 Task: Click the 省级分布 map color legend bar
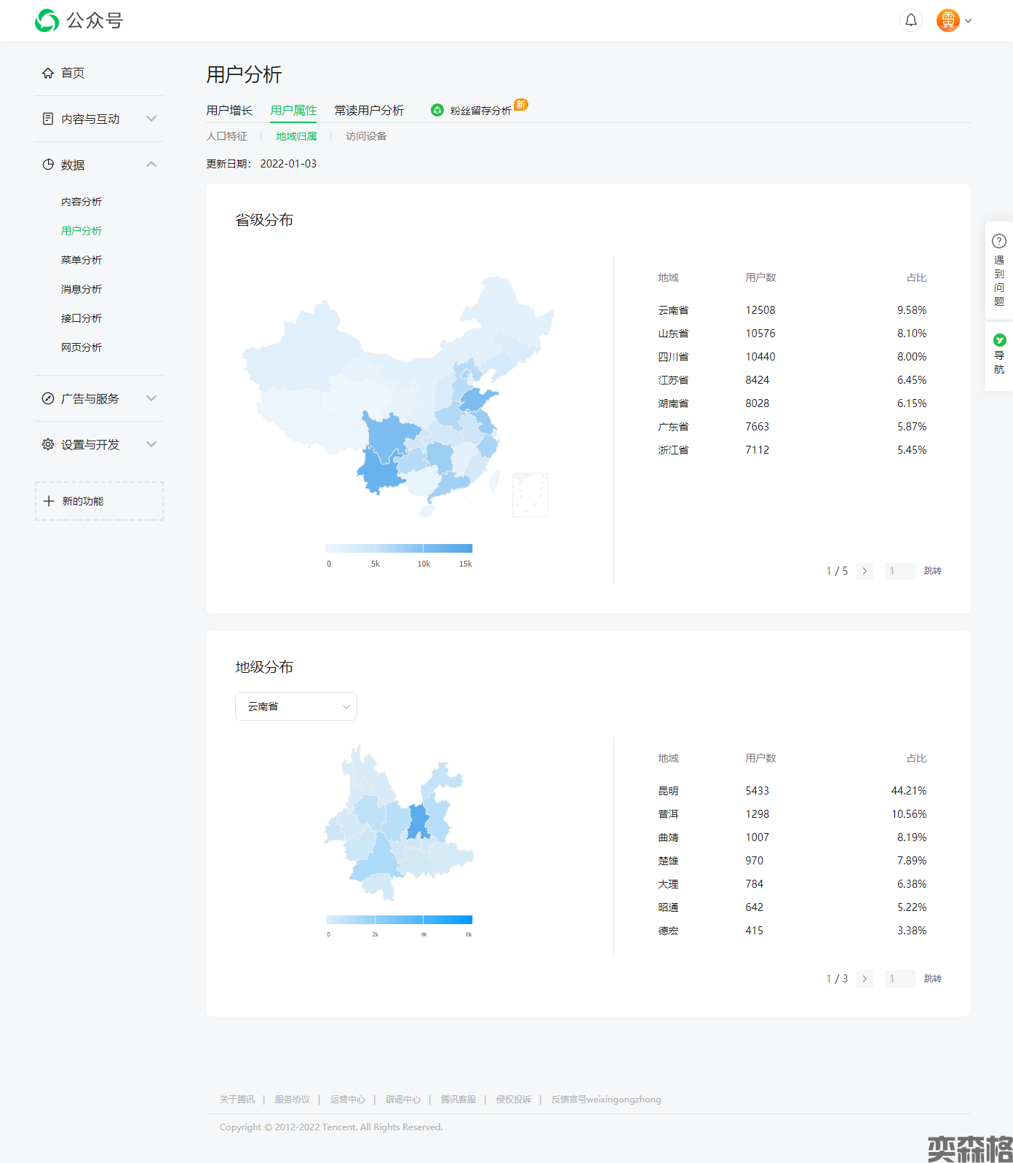point(399,548)
